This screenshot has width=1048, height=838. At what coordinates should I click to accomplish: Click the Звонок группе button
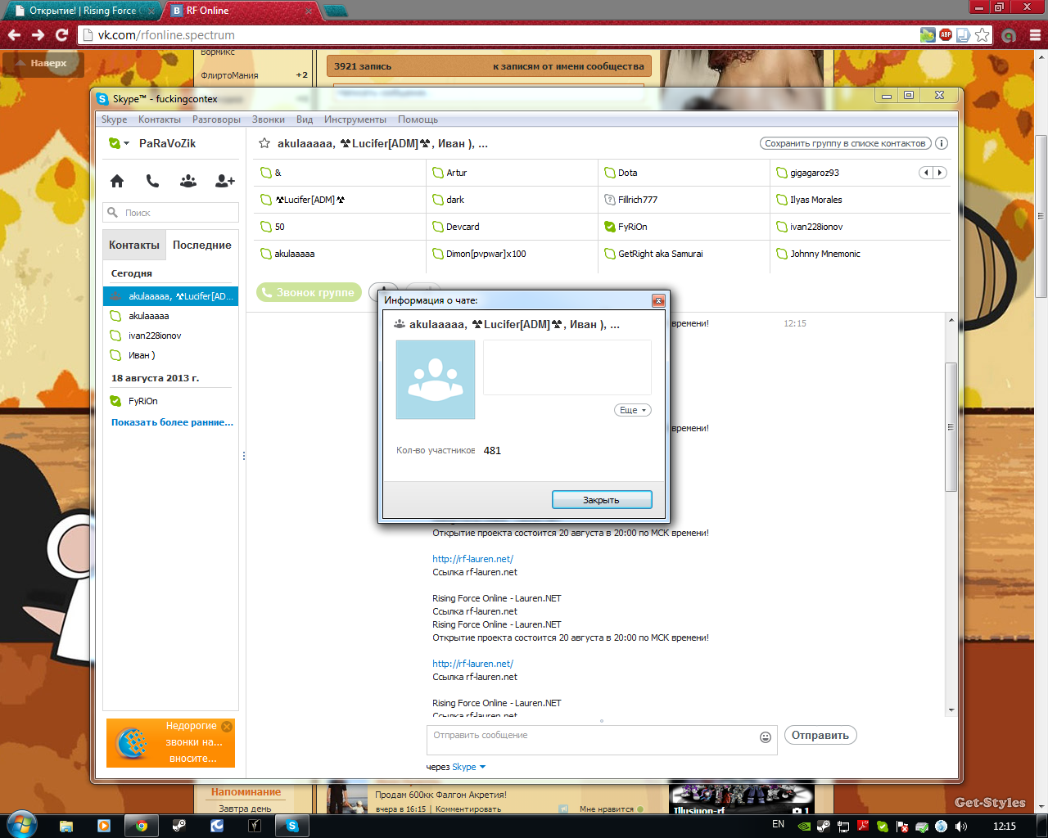click(309, 292)
